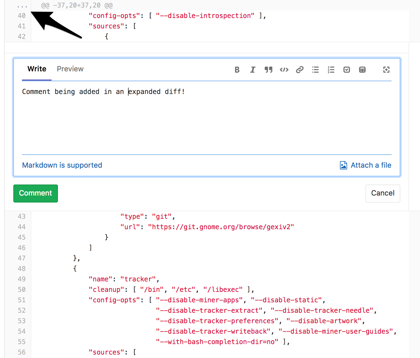Expand diff lines above line 40
The image size is (420, 358).
tap(22, 6)
